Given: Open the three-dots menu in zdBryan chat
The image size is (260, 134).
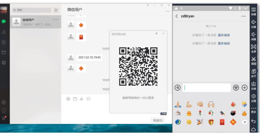Looking at the screenshot, I should coord(244,16).
